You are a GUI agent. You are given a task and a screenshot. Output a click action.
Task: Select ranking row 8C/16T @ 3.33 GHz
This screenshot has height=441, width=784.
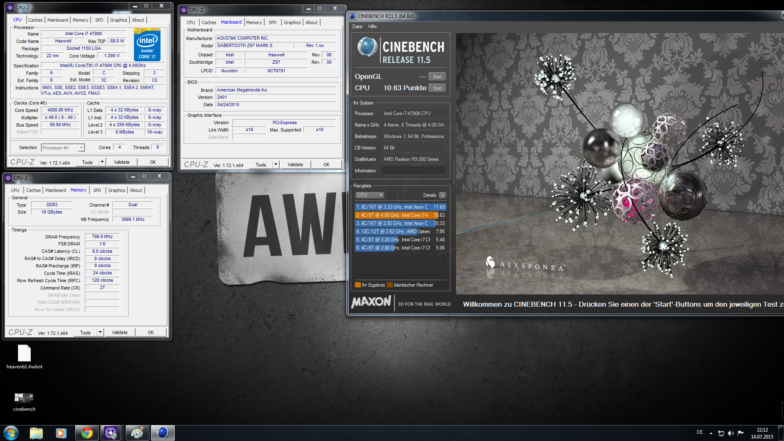400,207
